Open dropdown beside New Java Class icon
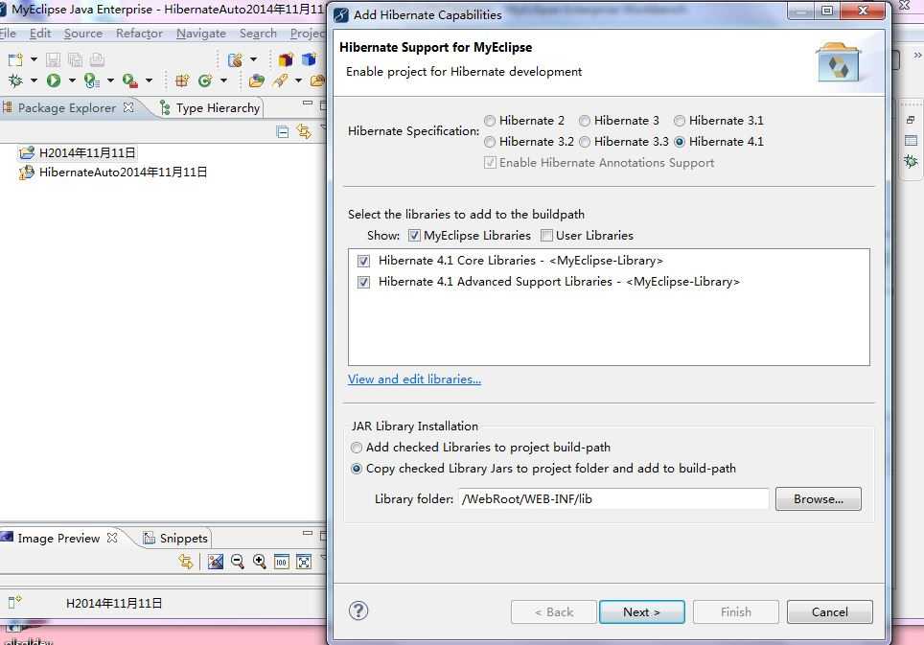This screenshot has width=924, height=645. point(223,81)
